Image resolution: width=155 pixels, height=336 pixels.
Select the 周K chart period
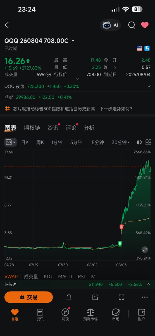[40, 142]
